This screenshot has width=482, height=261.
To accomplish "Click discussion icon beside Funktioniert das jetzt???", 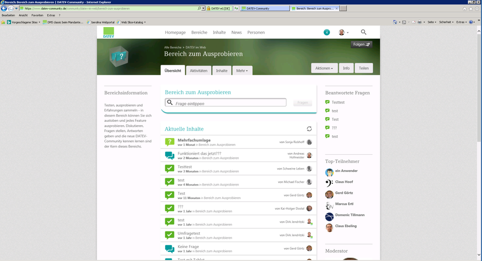I will pos(170,156).
